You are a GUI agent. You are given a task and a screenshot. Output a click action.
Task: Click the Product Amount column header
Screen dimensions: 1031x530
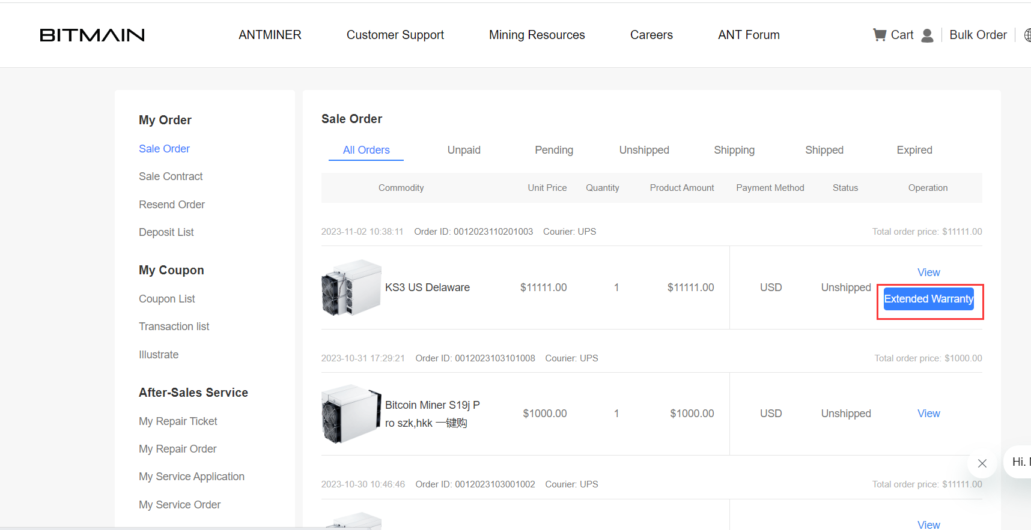click(x=682, y=188)
